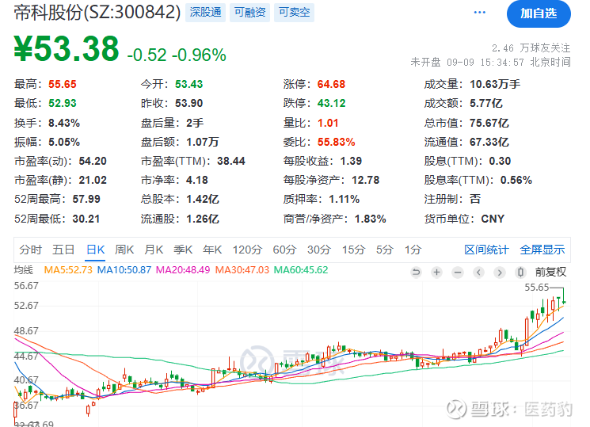Click the 量比 value 1.01
590x427 pixels.
coord(328,123)
